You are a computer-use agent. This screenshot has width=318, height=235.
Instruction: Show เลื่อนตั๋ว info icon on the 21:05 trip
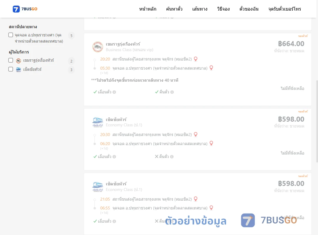point(114,221)
